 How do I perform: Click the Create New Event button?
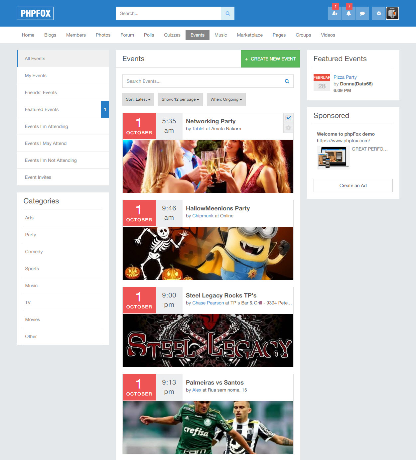270,59
